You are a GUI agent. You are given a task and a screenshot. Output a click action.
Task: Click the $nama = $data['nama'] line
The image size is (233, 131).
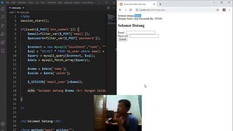pos(47,69)
